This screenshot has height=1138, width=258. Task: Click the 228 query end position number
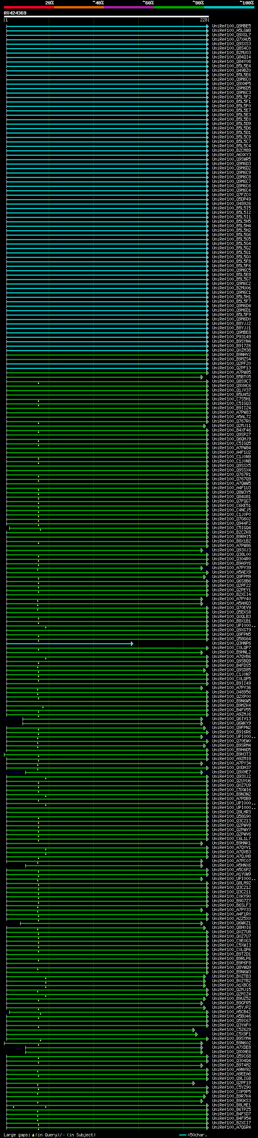point(203,20)
